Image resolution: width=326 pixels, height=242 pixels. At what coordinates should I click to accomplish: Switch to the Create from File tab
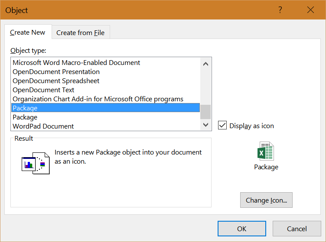tap(80, 32)
